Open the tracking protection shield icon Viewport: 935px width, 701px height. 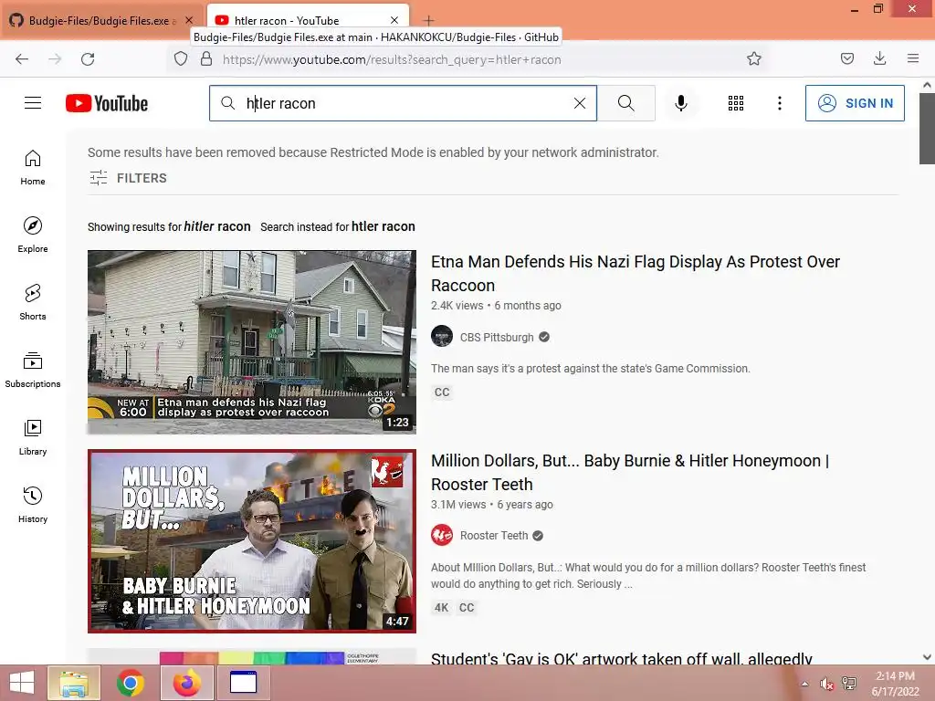tap(181, 59)
